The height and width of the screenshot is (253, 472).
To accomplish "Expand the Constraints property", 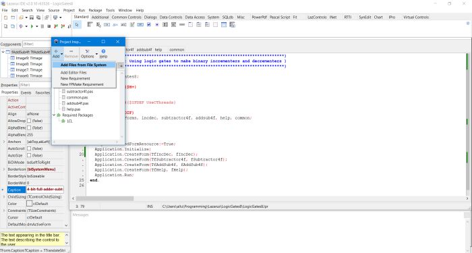I will click(x=4, y=210).
